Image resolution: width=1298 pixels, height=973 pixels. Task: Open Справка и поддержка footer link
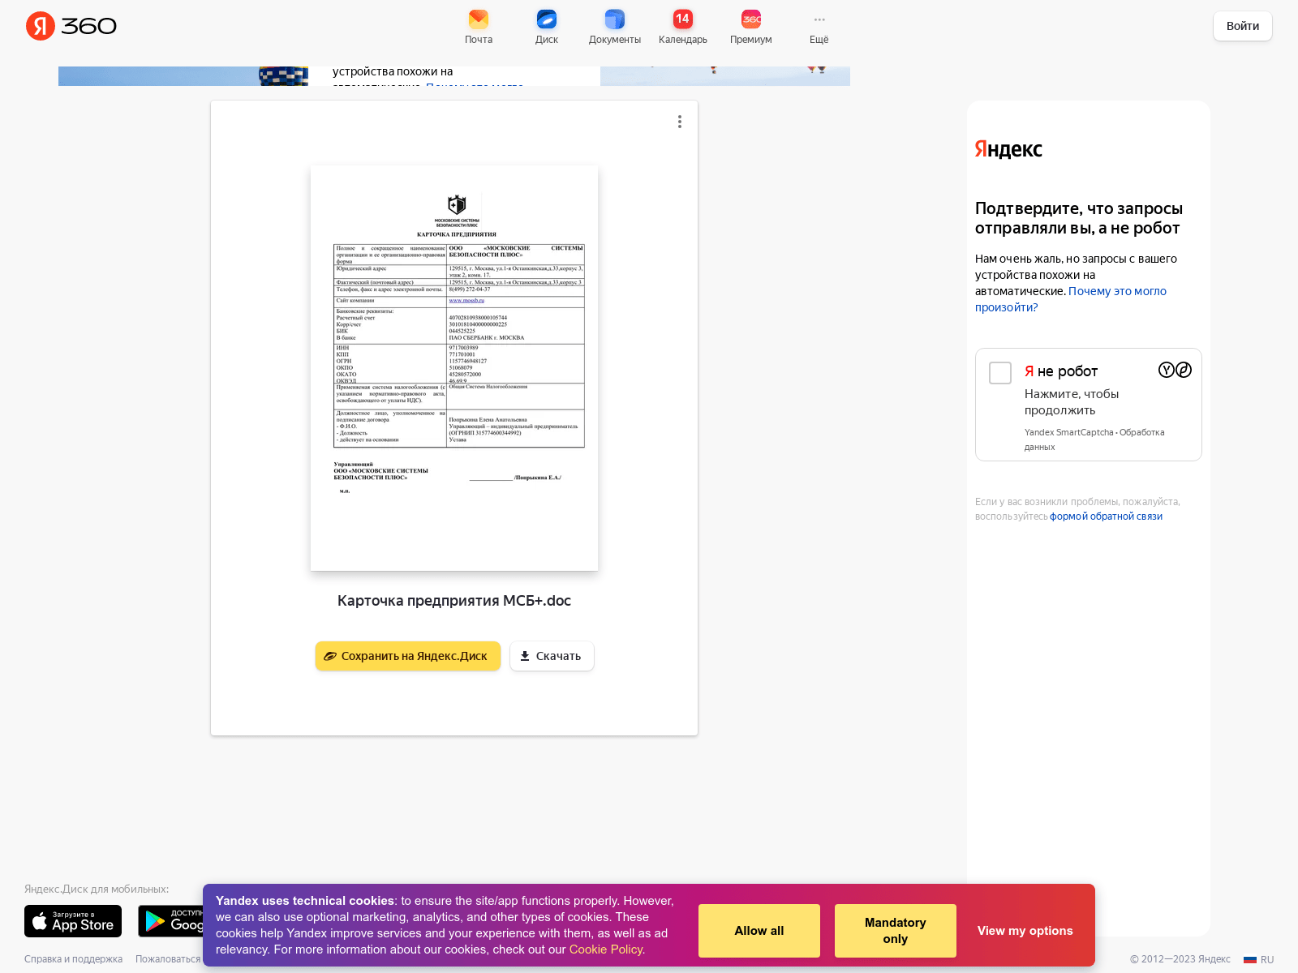(x=73, y=959)
